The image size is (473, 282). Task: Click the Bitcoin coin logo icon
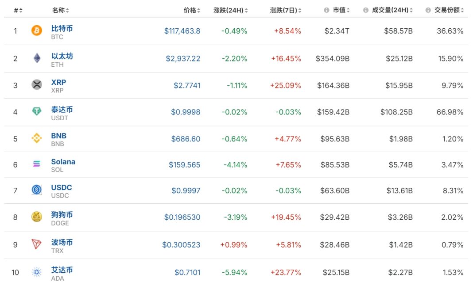pyautogui.click(x=37, y=30)
